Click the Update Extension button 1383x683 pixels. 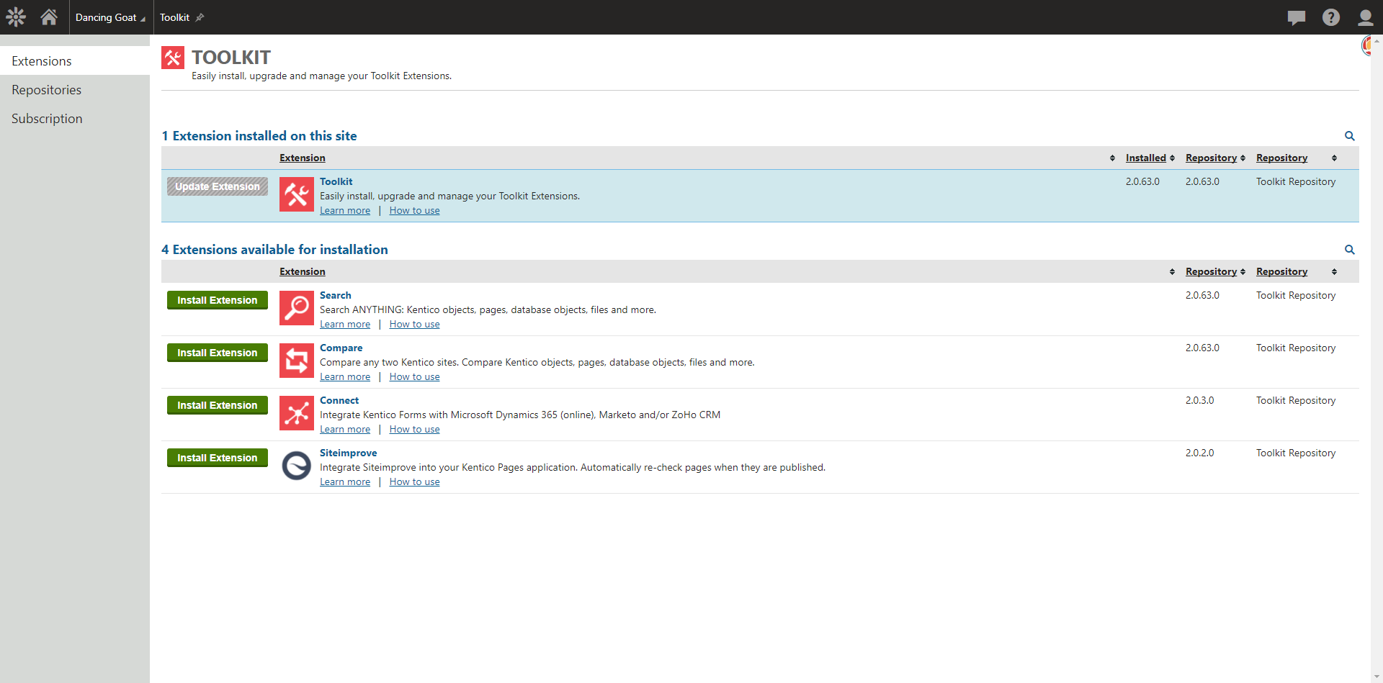[218, 186]
